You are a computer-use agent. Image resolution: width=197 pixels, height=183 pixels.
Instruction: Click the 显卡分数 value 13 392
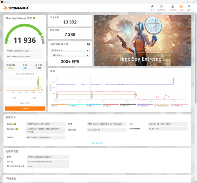coord(70,22)
